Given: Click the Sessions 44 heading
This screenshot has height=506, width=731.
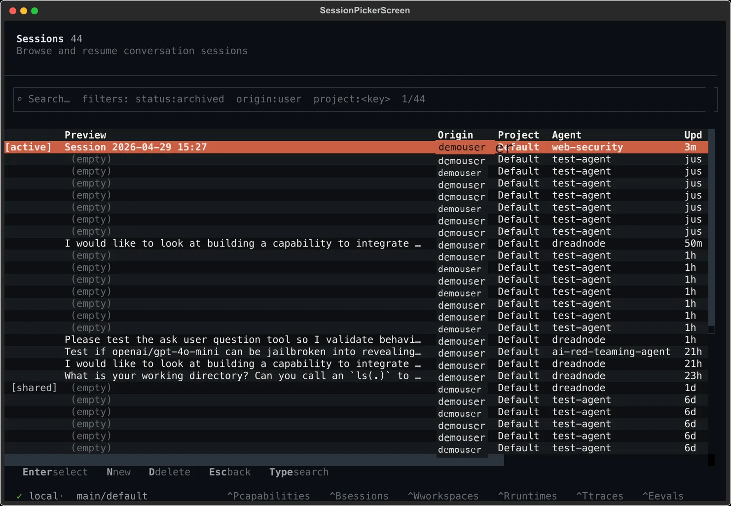Looking at the screenshot, I should click(49, 38).
